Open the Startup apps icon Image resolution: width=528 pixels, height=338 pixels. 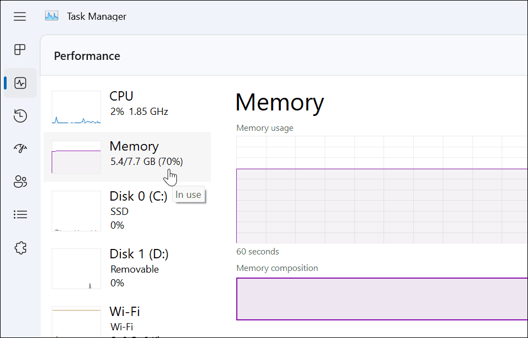(x=20, y=148)
